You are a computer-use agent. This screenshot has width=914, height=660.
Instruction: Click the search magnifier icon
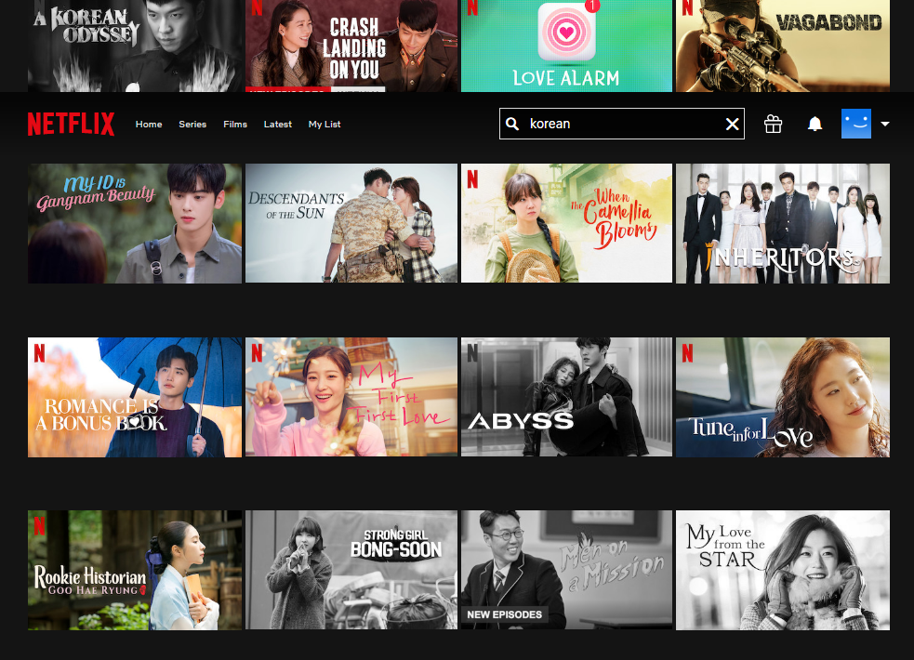(x=512, y=124)
